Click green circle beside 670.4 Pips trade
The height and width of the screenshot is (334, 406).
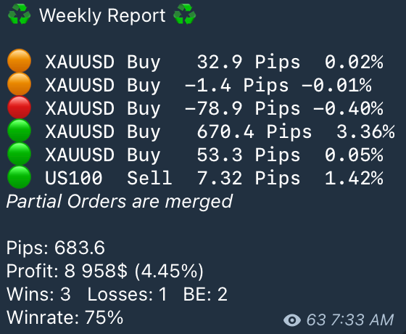[x=19, y=131]
